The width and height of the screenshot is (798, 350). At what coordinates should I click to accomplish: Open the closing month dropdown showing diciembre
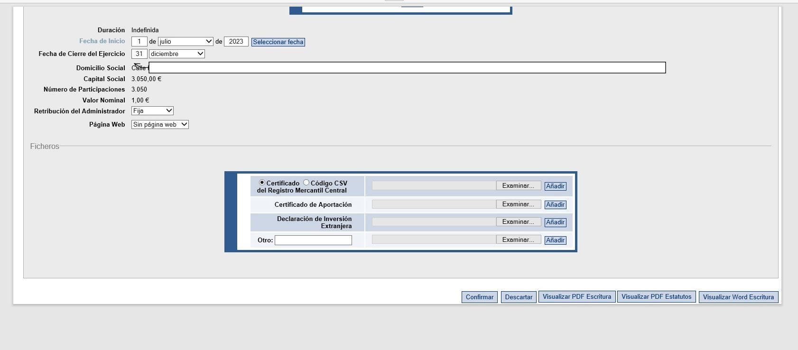176,54
